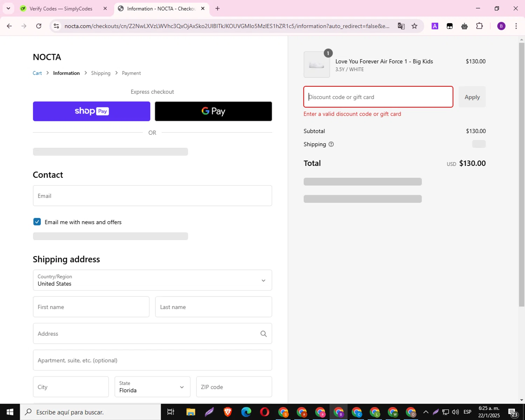
Task: Bookmark this page with the star icon
Action: click(x=414, y=26)
